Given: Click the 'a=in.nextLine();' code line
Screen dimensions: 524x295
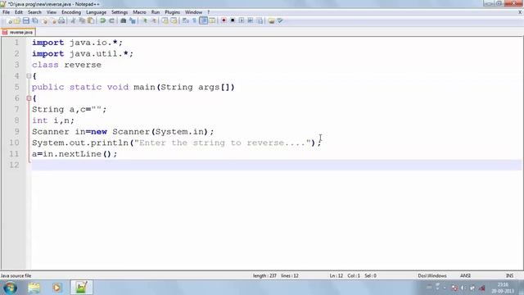Looking at the screenshot, I should tap(75, 154).
